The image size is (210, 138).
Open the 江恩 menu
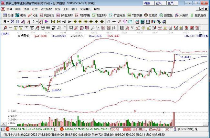pyautogui.click(x=35, y=9)
